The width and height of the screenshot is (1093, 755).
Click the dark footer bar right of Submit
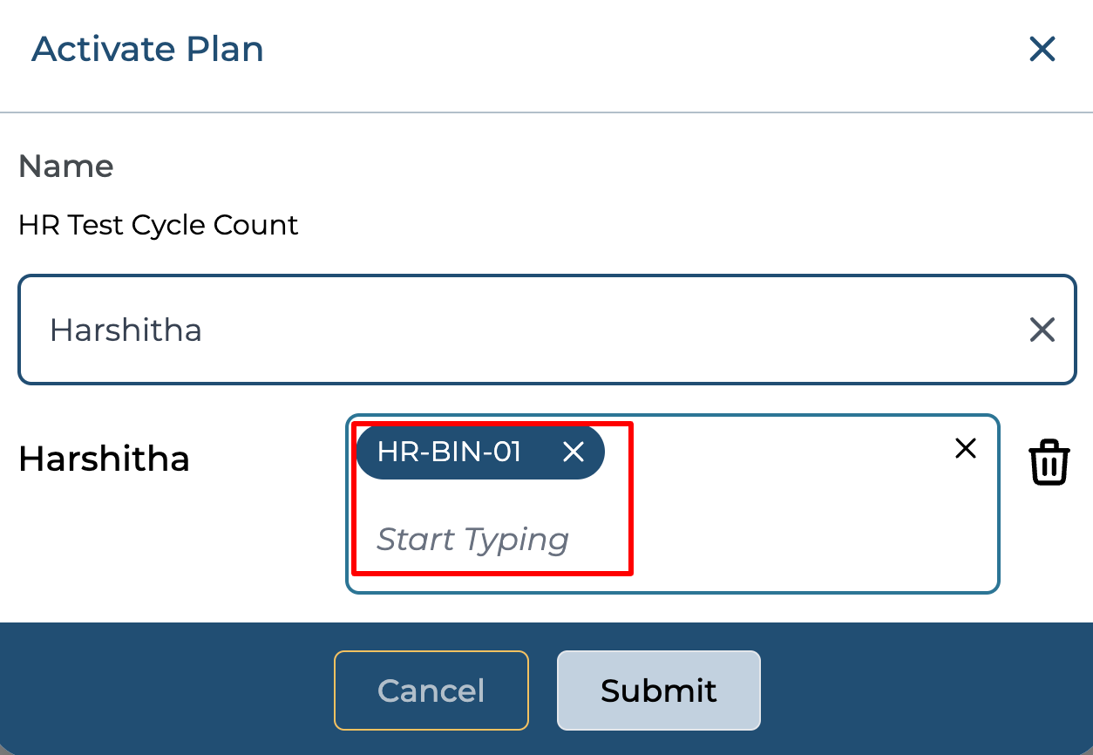(924, 690)
